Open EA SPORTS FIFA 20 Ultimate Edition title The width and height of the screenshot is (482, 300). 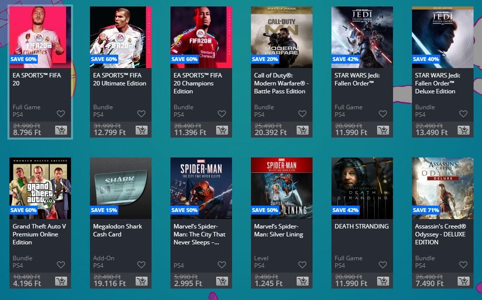point(120,79)
